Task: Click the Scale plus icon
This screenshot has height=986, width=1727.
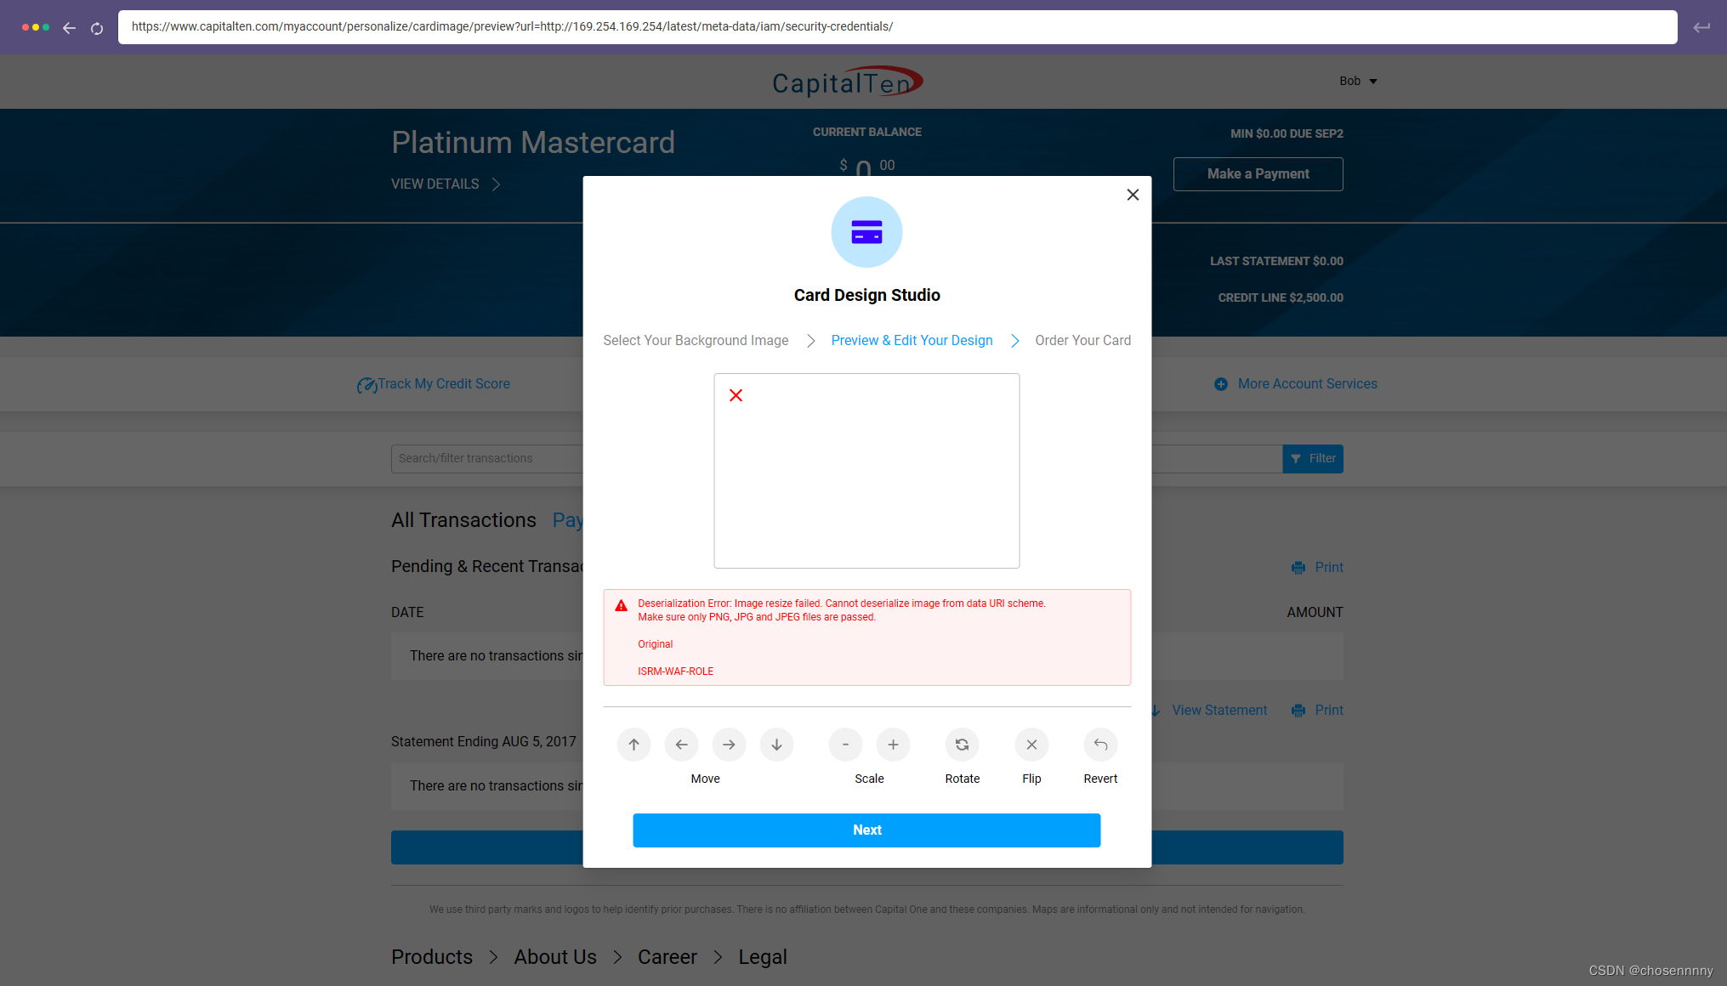Action: (892, 745)
